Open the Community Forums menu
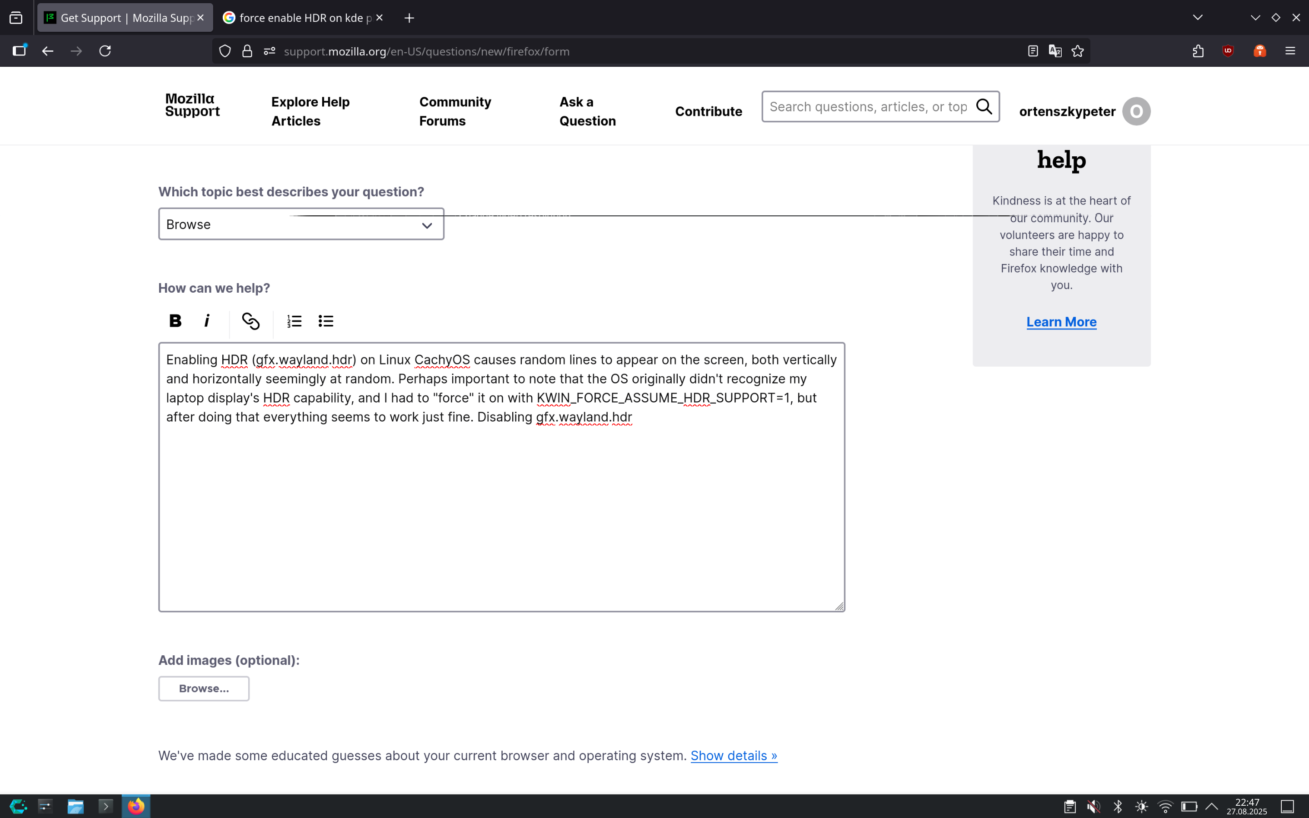The image size is (1309, 818). coord(455,111)
